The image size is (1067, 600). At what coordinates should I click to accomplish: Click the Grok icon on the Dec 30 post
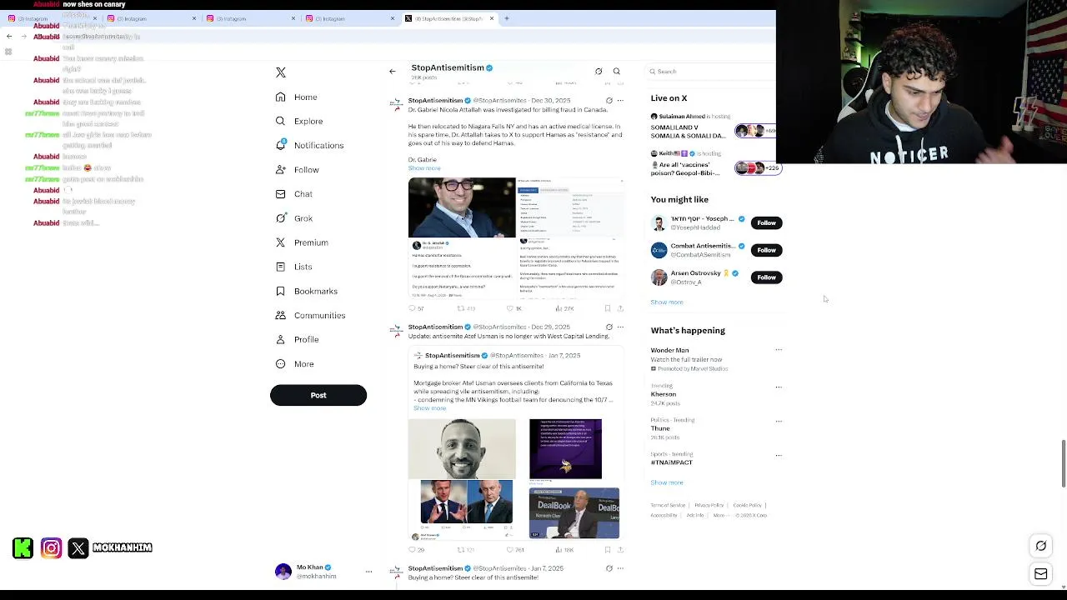tap(609, 101)
